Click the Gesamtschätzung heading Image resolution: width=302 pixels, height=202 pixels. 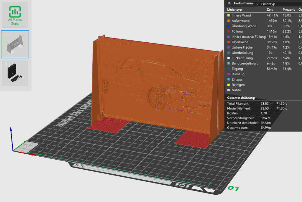coord(241,98)
